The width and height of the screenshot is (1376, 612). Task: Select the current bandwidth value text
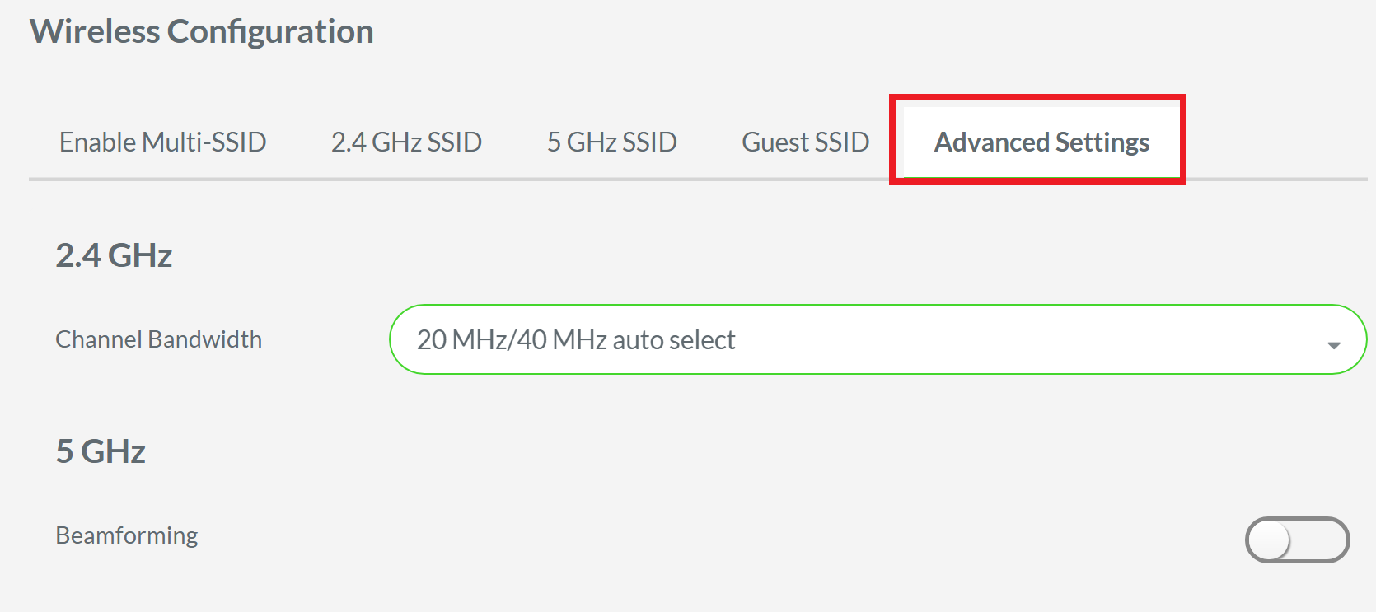pyautogui.click(x=577, y=339)
